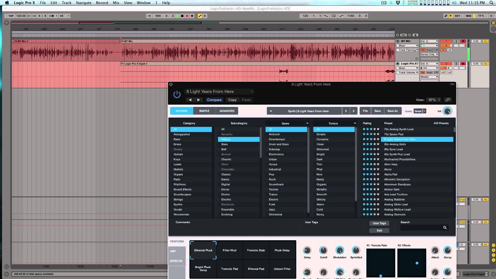This screenshot has width=496, height=279.
Task: Toggle the plugin power button
Action: tap(177, 94)
